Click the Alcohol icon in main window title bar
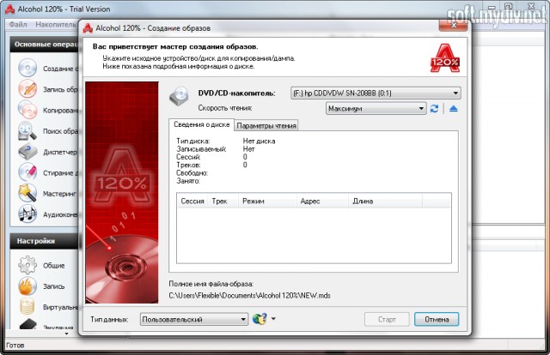 pyautogui.click(x=9, y=9)
